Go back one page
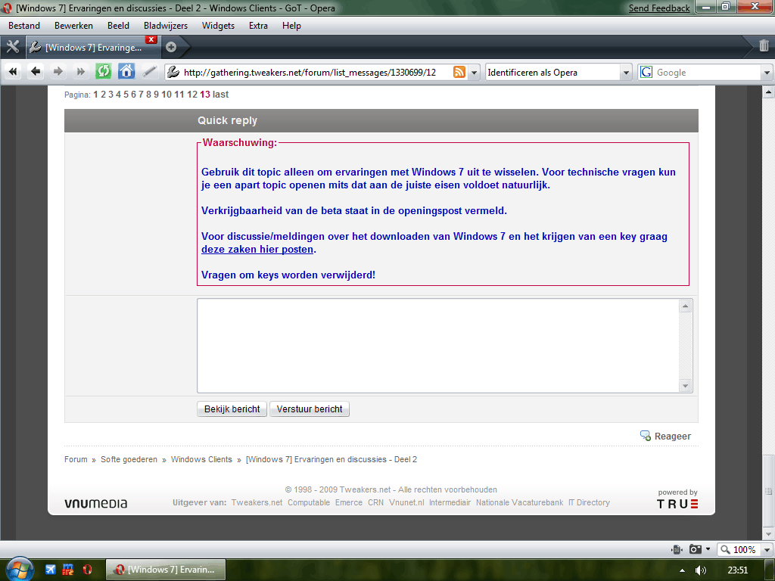This screenshot has width=775, height=581. (35, 72)
